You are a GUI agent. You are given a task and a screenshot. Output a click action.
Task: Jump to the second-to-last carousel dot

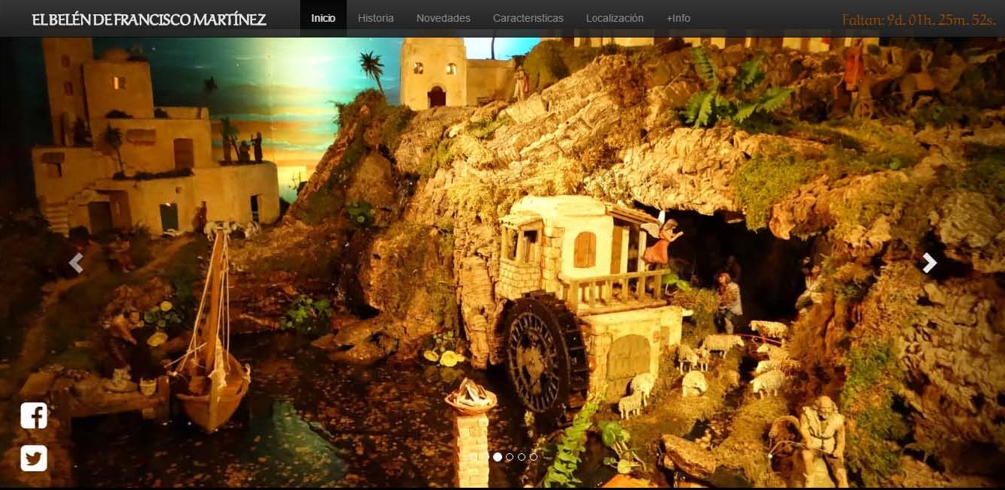pos(522,457)
